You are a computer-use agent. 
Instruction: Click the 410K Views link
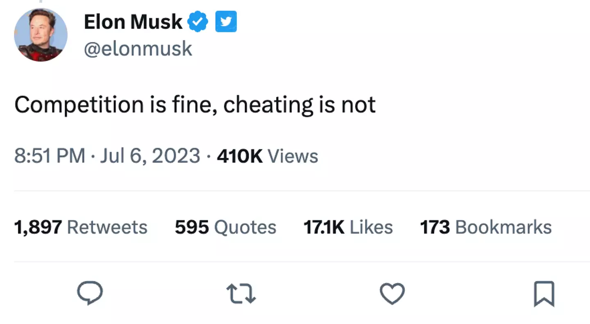(267, 156)
